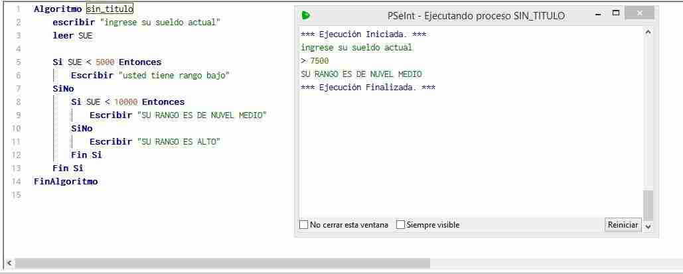Screen dimensions: 683x274
Task: Click the FinAlgoritmo keyword
Action: [x=66, y=182]
